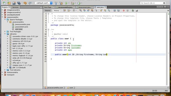Click the Shift Line Right icon

[x=118, y=11]
